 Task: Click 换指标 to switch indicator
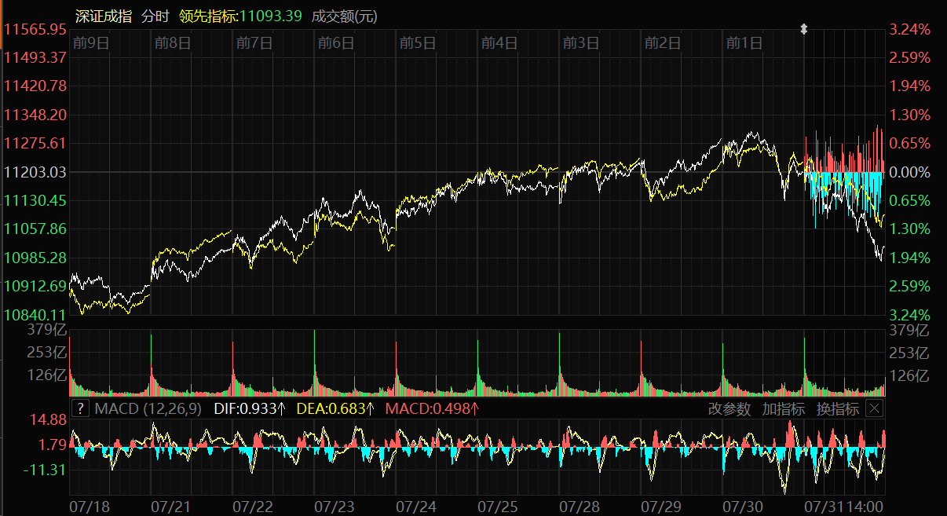837,408
